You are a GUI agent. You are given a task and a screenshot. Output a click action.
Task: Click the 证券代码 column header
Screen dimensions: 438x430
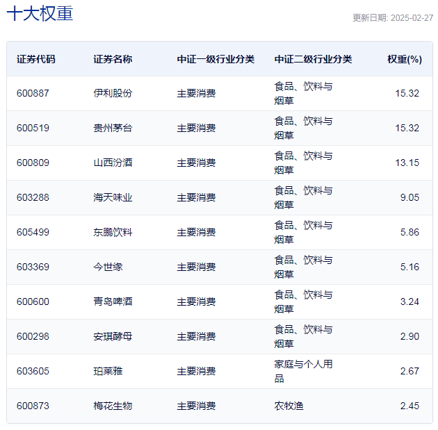(36, 59)
